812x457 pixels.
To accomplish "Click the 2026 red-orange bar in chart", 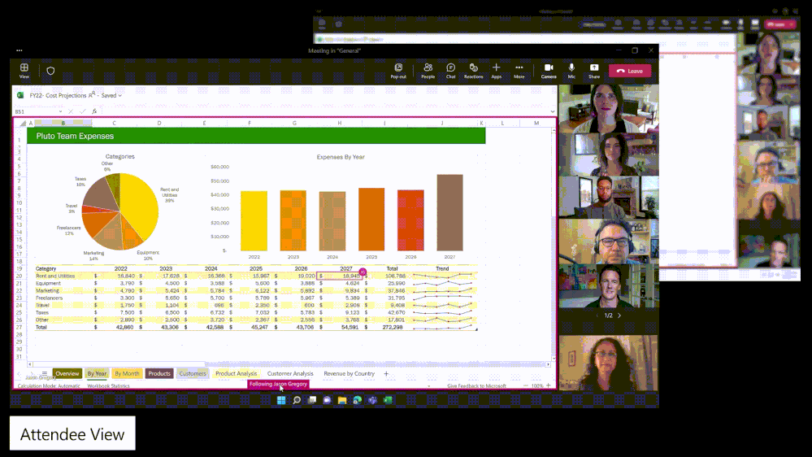I will coord(410,220).
